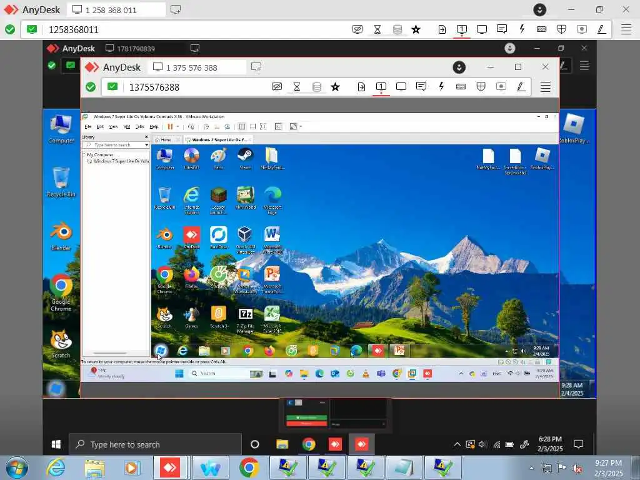The image size is (640, 480).
Task: Expand the stretch guest dropdown arrow in VMware toolbar
Action: tap(301, 126)
